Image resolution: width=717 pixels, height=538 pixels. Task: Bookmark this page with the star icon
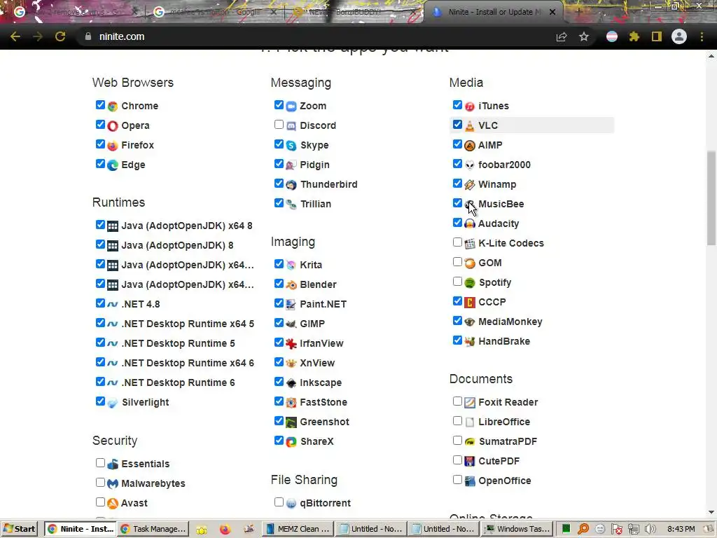[584, 36]
